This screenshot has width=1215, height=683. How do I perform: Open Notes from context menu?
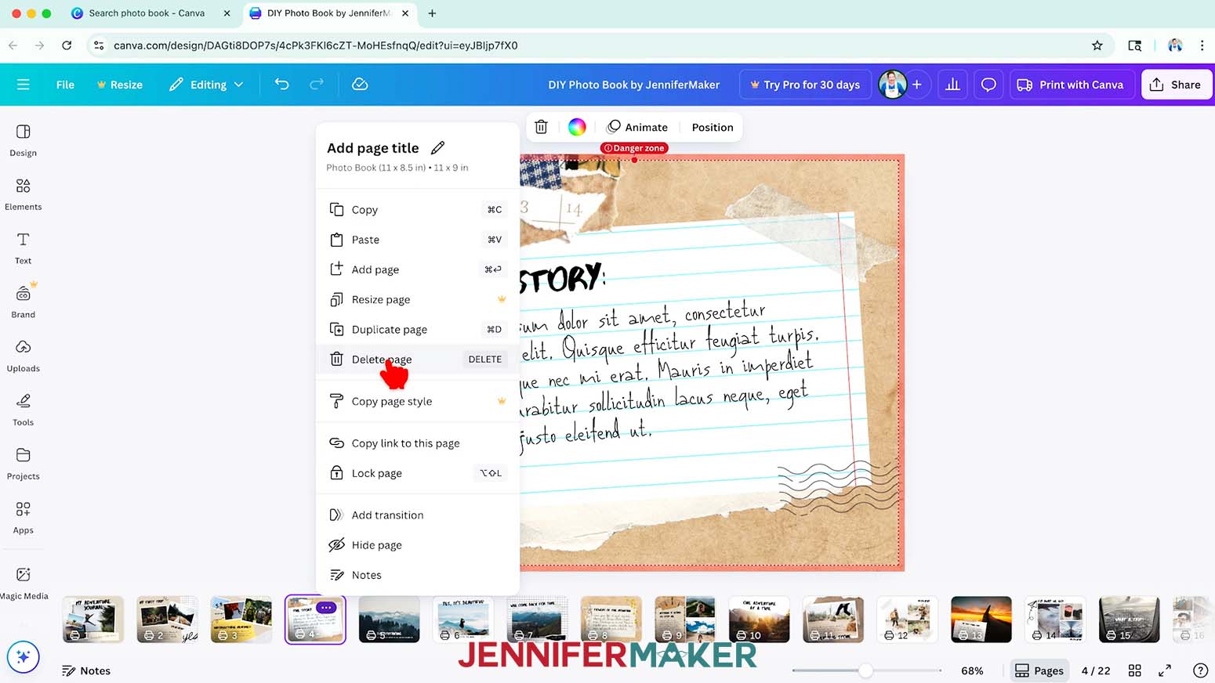point(418,575)
